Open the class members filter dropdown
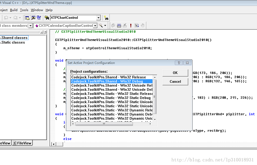 [30, 26]
